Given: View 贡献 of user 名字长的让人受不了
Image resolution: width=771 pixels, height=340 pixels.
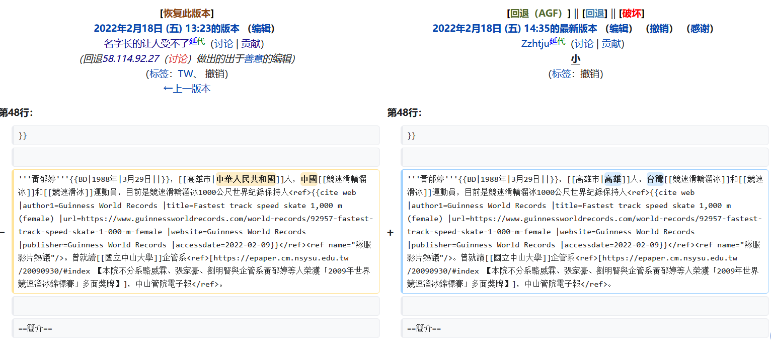Looking at the screenshot, I should tap(251, 43).
